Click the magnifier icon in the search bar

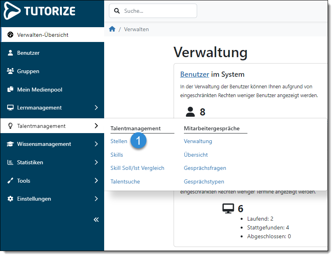(117, 11)
